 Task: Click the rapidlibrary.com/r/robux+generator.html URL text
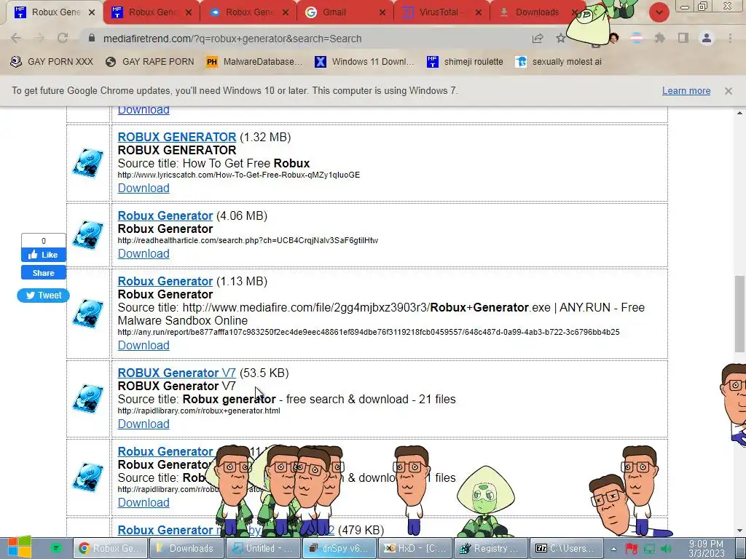pos(198,411)
